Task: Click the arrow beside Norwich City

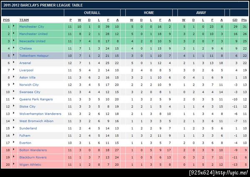Action: pos(14,84)
